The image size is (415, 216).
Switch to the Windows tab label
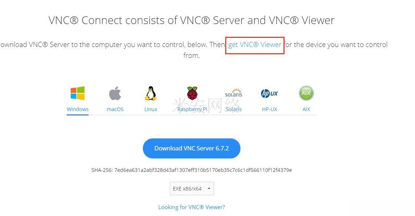click(x=78, y=109)
